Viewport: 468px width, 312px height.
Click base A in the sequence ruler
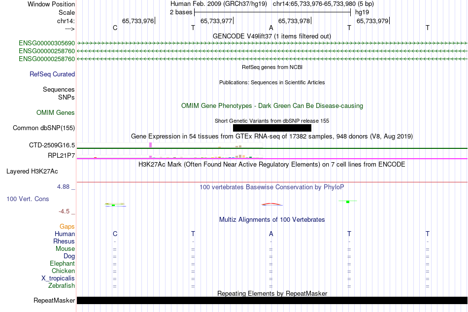(271, 28)
